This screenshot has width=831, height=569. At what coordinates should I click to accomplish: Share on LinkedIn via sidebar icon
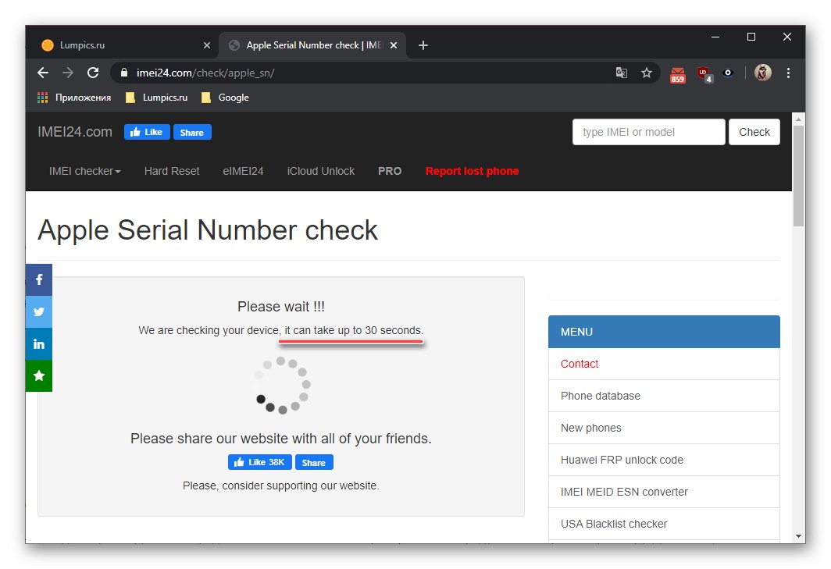click(x=39, y=344)
